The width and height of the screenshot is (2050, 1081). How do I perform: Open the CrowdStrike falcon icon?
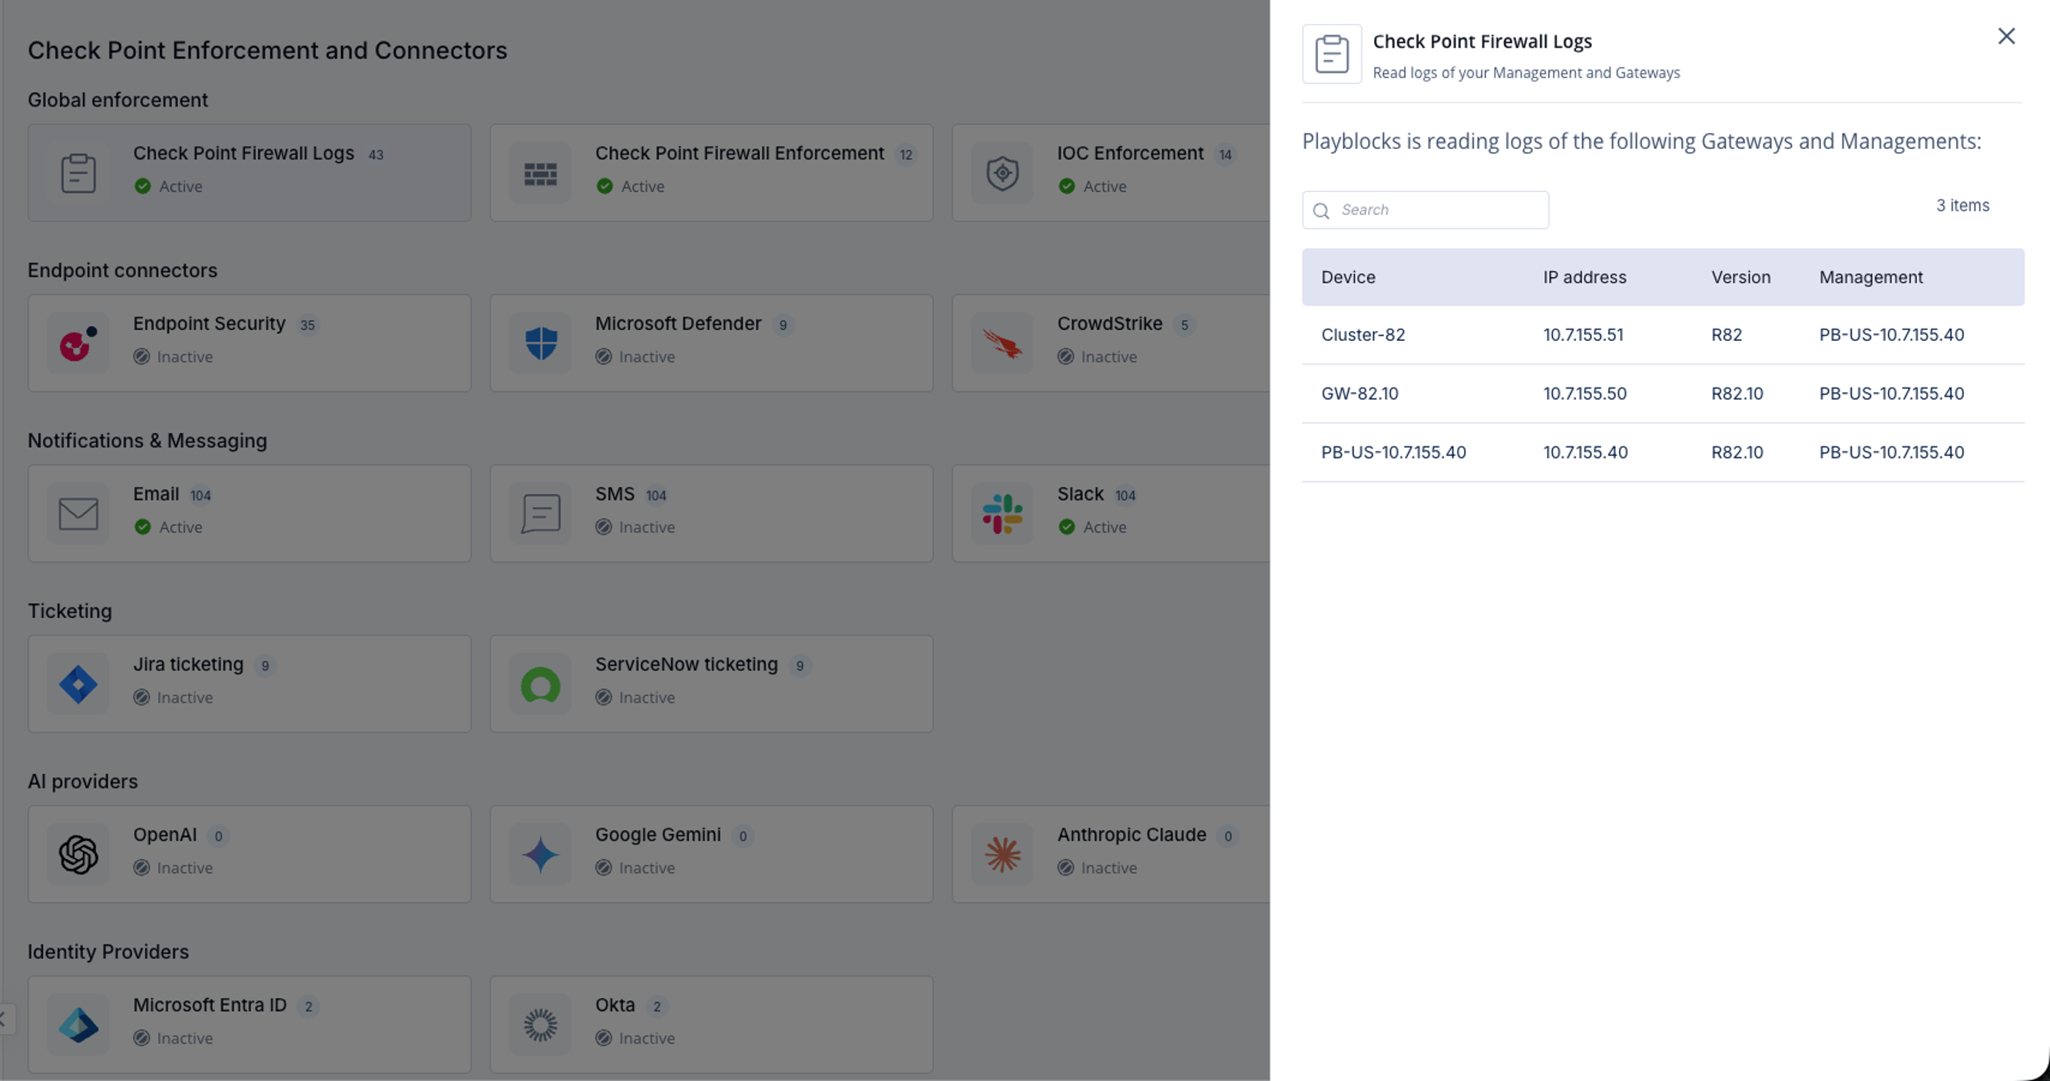click(x=1002, y=344)
